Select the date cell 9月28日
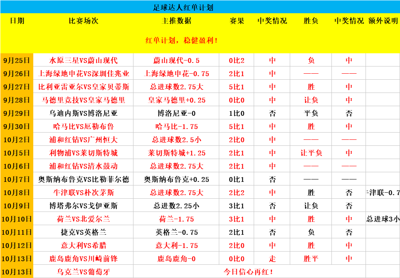 [16, 100]
